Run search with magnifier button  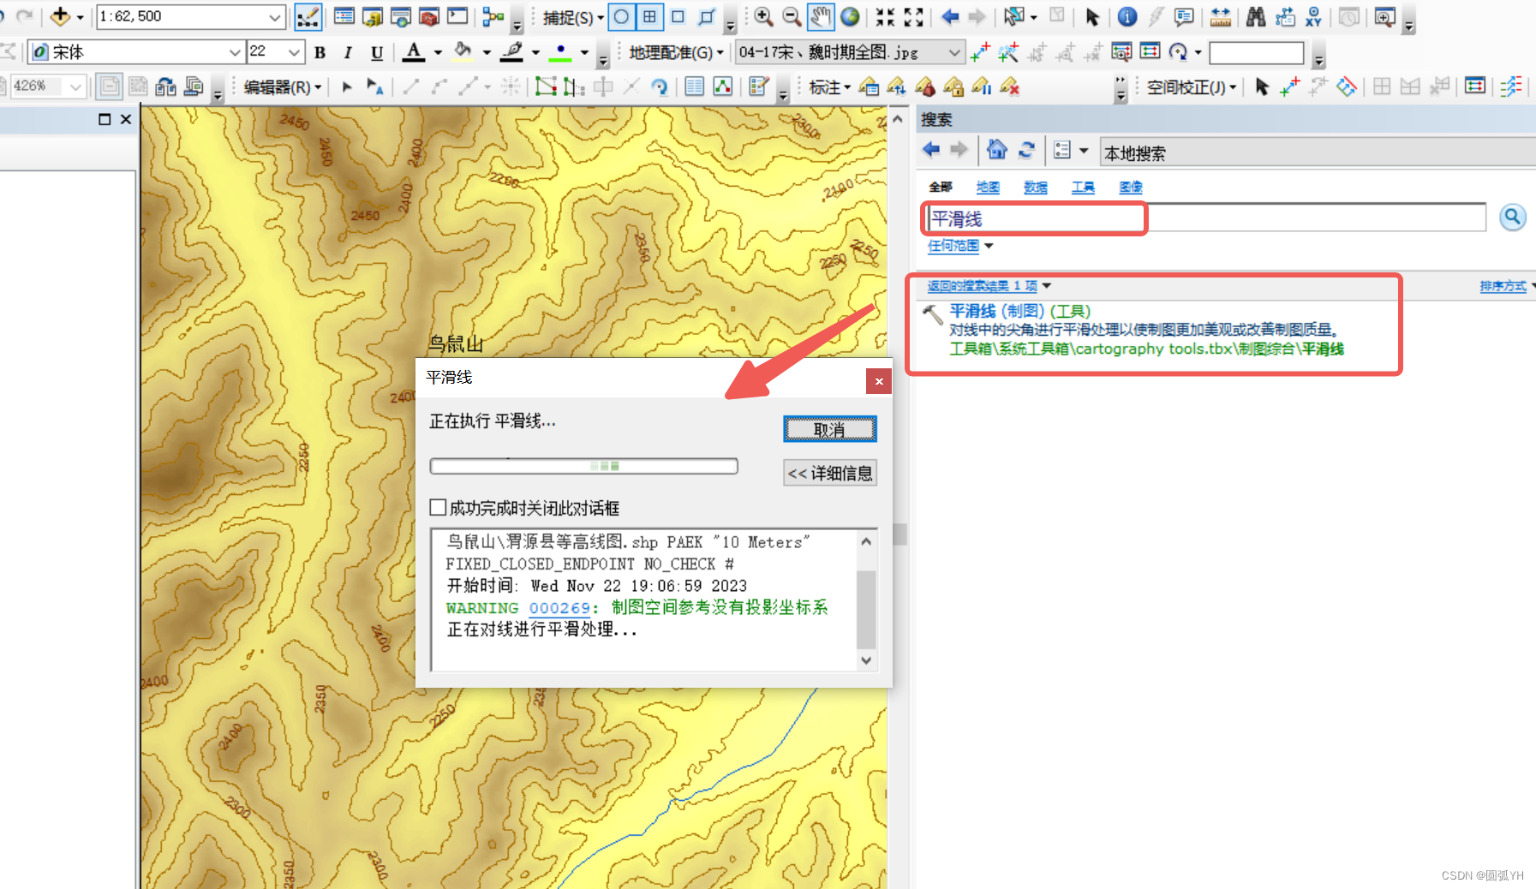[1513, 218]
